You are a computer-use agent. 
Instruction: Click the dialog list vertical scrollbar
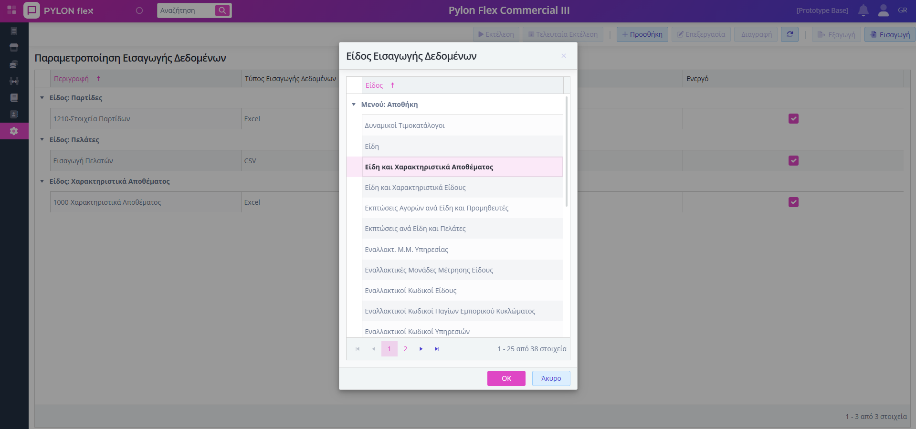[x=567, y=153]
